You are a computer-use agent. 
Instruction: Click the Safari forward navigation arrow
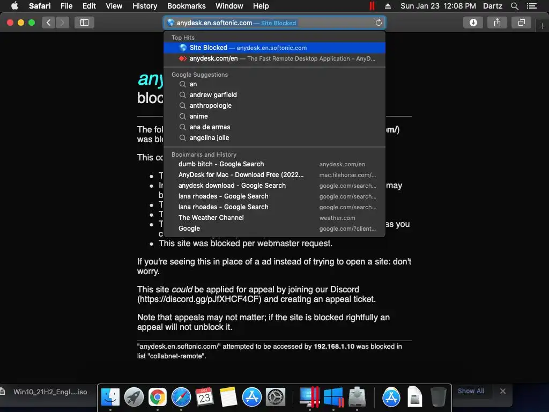pos(62,23)
